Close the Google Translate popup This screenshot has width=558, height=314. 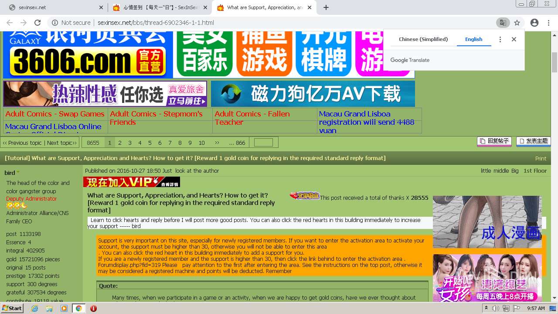(x=514, y=39)
